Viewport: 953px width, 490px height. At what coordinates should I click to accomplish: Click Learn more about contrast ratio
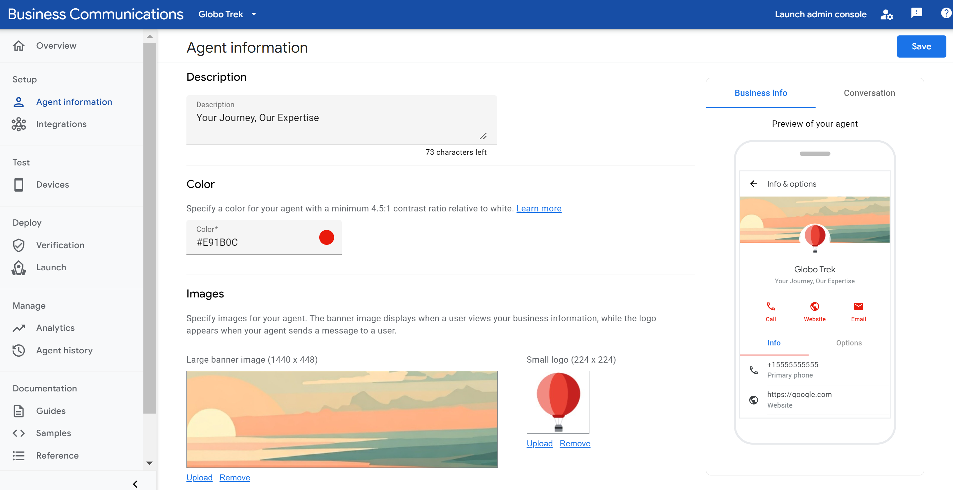click(538, 208)
